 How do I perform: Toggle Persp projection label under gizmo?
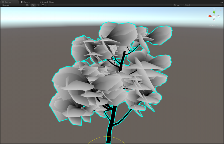pyautogui.click(x=214, y=25)
